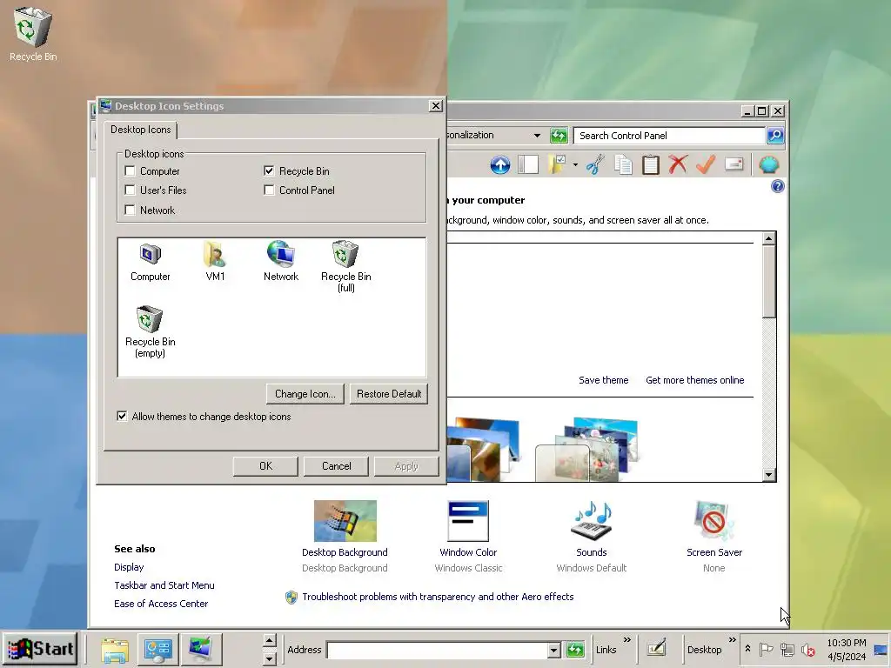Click the taskbar scroll up arrow
891x668 pixels.
[270, 641]
